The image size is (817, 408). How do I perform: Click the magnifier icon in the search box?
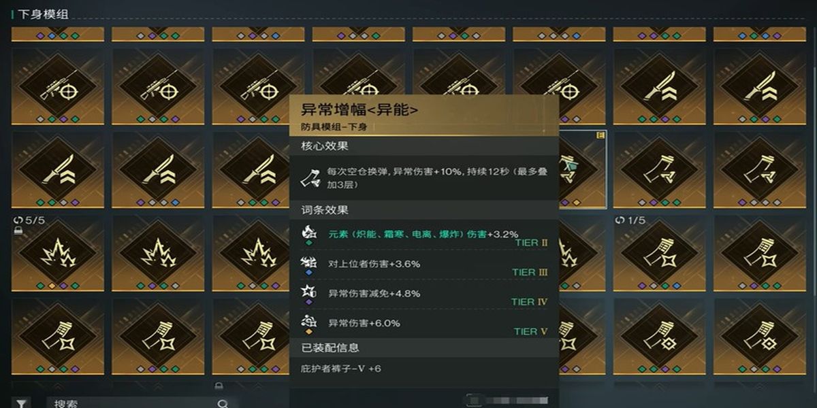coord(223,404)
